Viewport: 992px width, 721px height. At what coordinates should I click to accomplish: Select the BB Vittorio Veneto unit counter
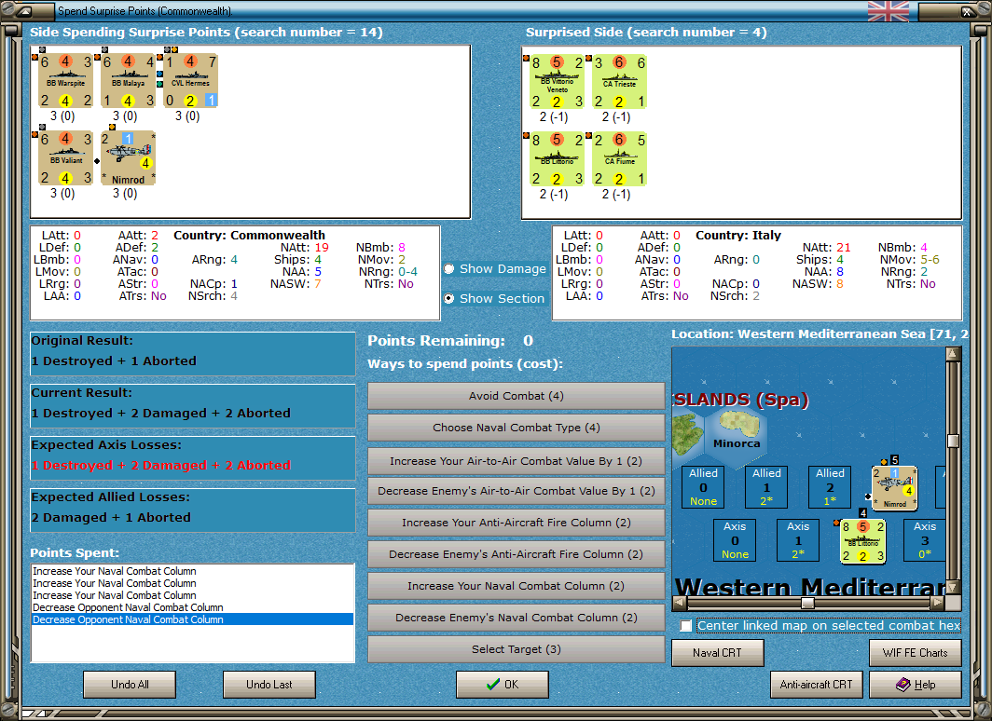[x=557, y=82]
